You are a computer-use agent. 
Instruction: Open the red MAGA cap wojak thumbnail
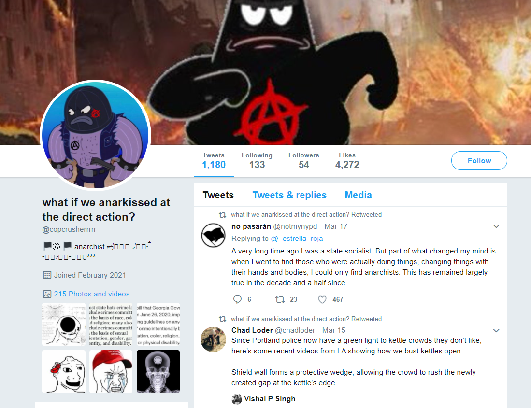tap(111, 371)
